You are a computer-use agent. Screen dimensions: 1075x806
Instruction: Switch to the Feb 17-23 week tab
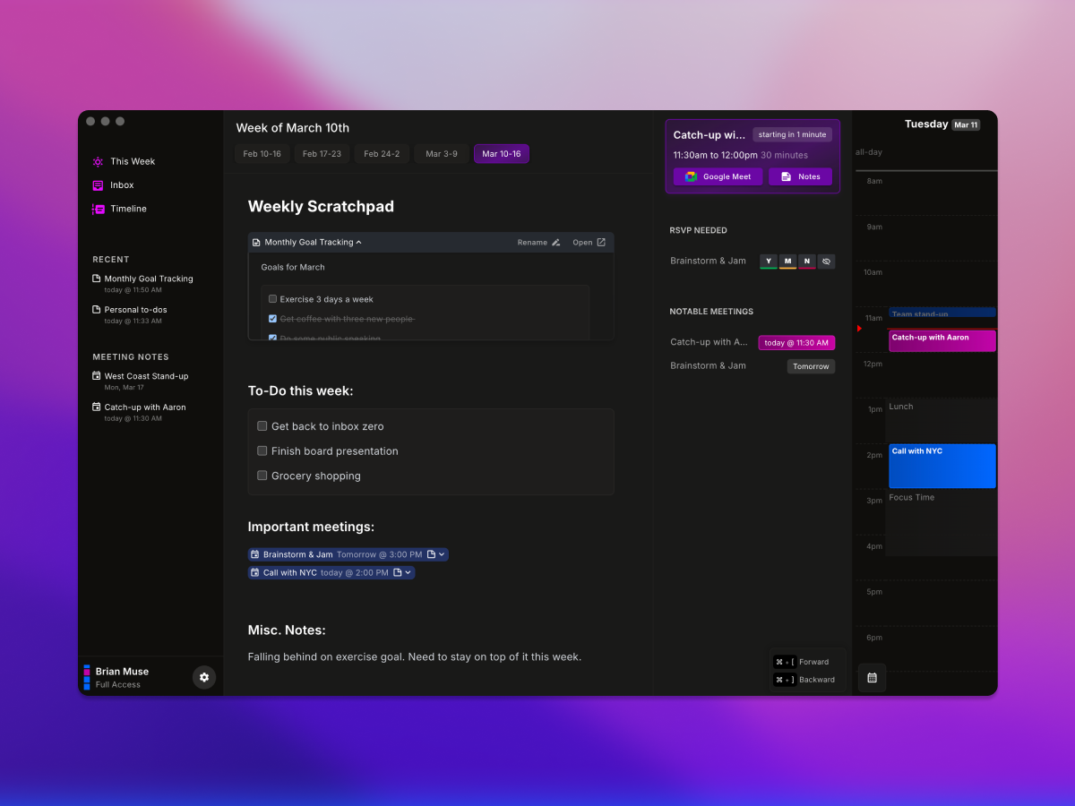[x=322, y=154]
